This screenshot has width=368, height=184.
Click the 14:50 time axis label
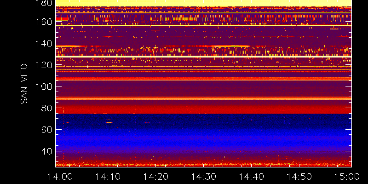(x=299, y=177)
